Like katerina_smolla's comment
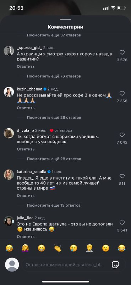 point(122,176)
